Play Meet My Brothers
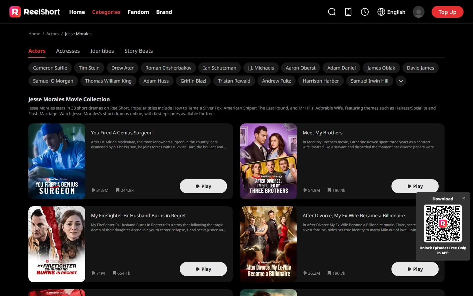 [415, 186]
